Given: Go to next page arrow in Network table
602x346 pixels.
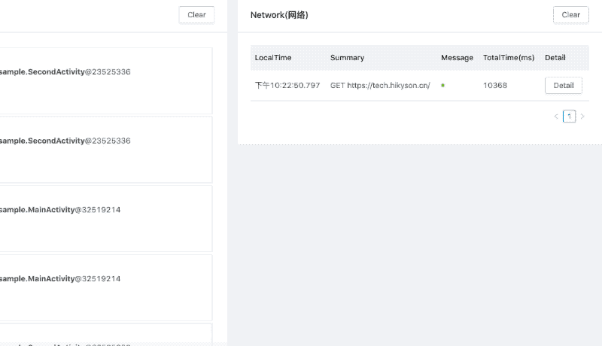Looking at the screenshot, I should pos(582,117).
